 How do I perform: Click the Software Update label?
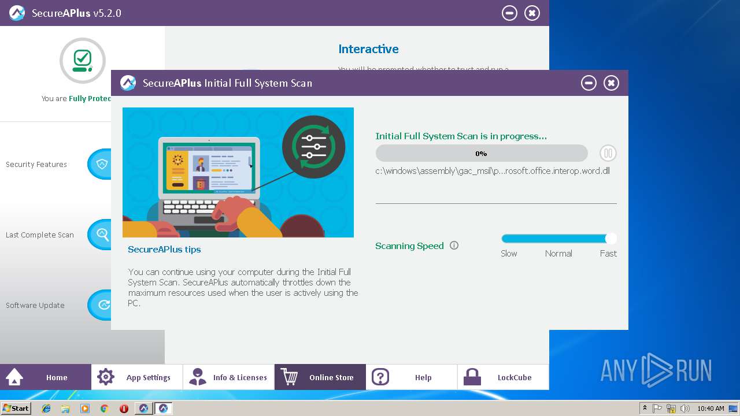(35, 306)
